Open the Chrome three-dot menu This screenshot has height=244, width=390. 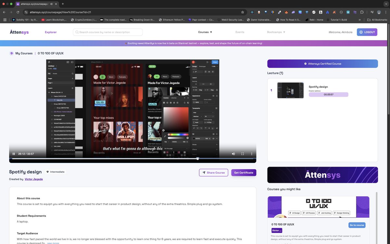[386, 12]
